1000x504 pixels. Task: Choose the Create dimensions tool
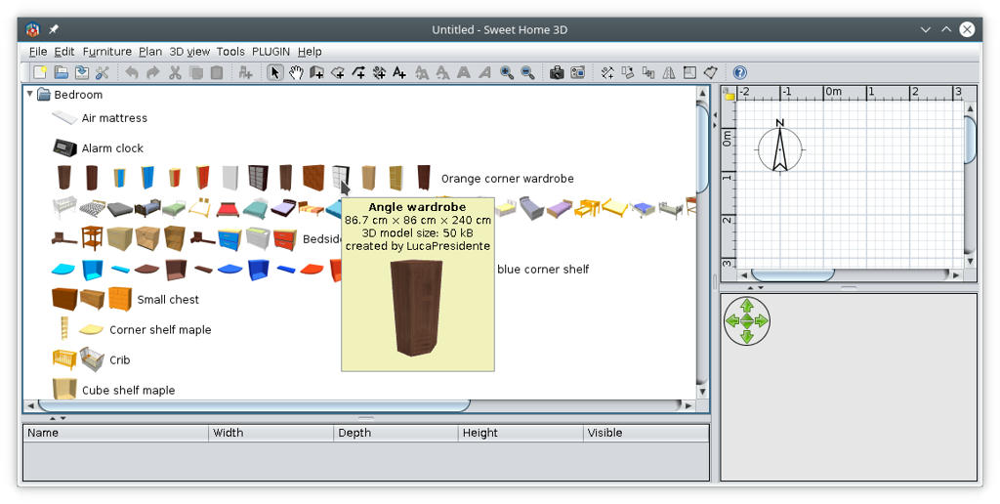tap(380, 72)
